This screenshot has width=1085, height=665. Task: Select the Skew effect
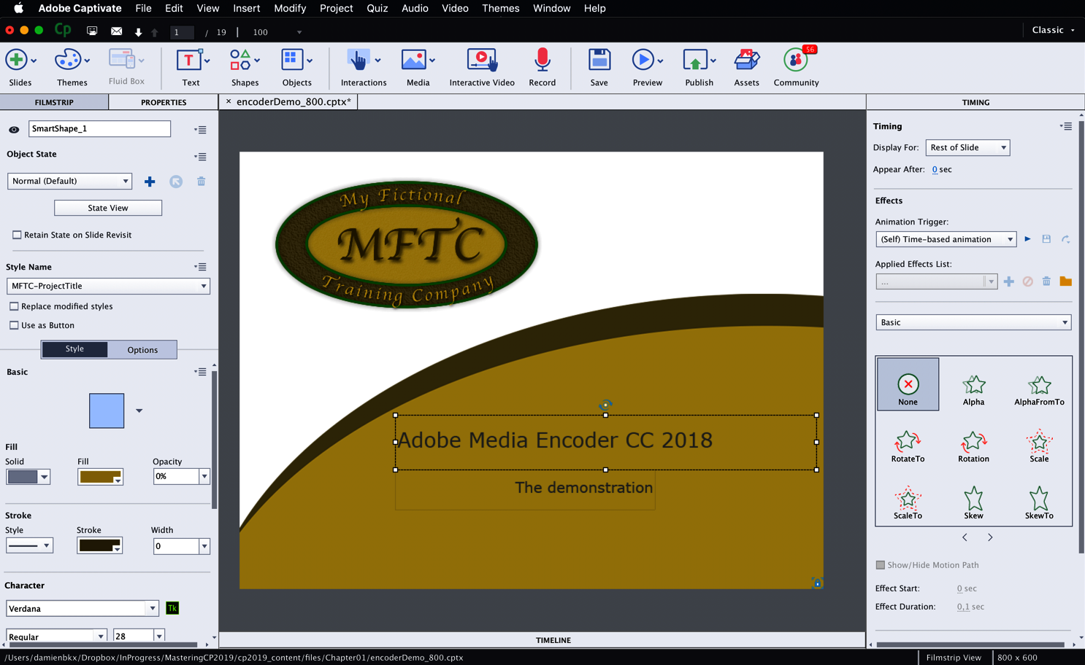pyautogui.click(x=973, y=504)
